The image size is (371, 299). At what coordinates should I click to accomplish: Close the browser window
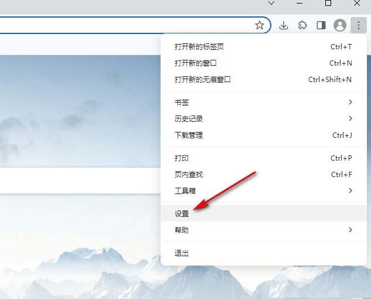[x=357, y=3]
